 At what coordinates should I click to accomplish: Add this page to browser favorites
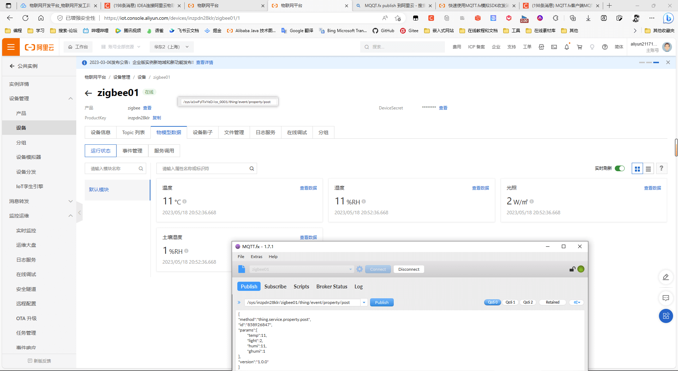[x=398, y=18]
